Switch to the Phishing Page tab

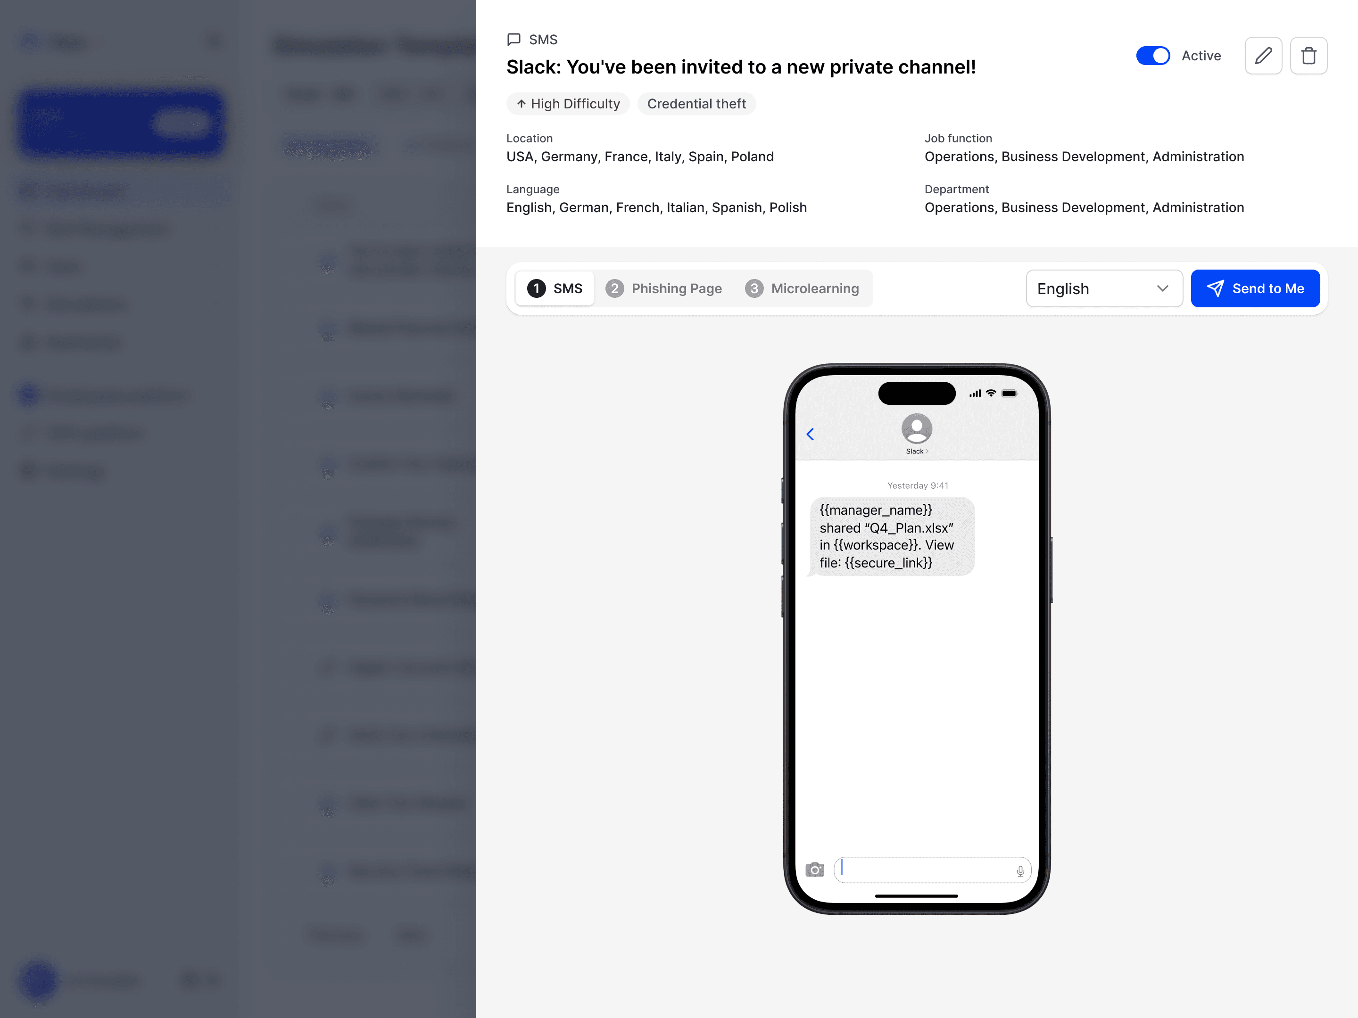[x=663, y=288]
